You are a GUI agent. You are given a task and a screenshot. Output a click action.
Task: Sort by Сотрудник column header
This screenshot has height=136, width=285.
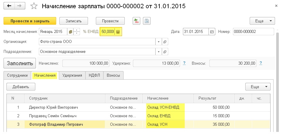pyautogui.click(x=65, y=98)
